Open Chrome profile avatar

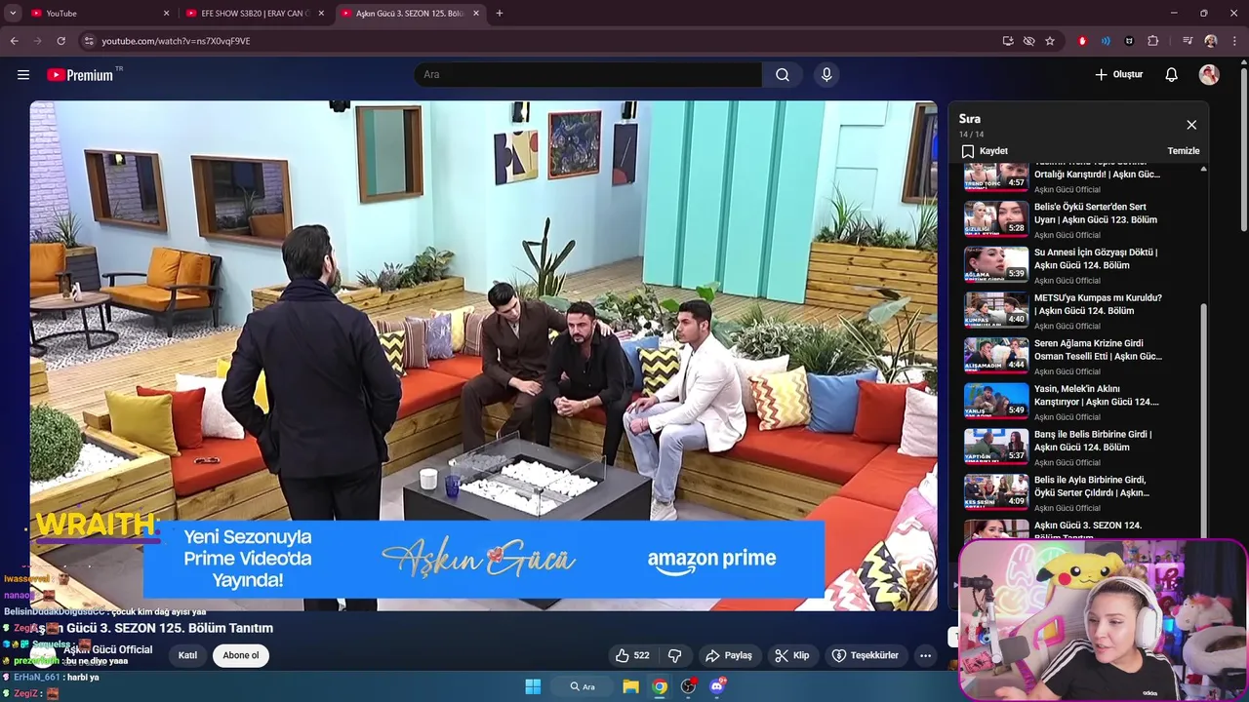(1211, 41)
